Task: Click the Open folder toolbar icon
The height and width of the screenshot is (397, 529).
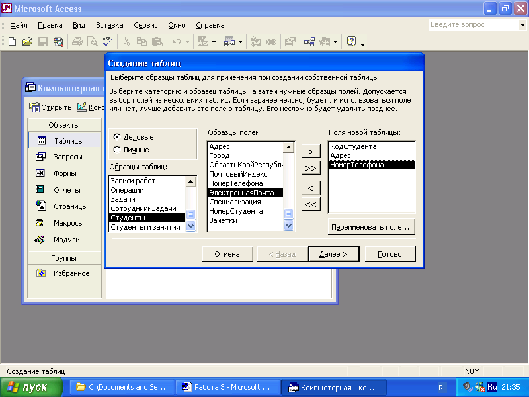Action: pyautogui.click(x=28, y=42)
